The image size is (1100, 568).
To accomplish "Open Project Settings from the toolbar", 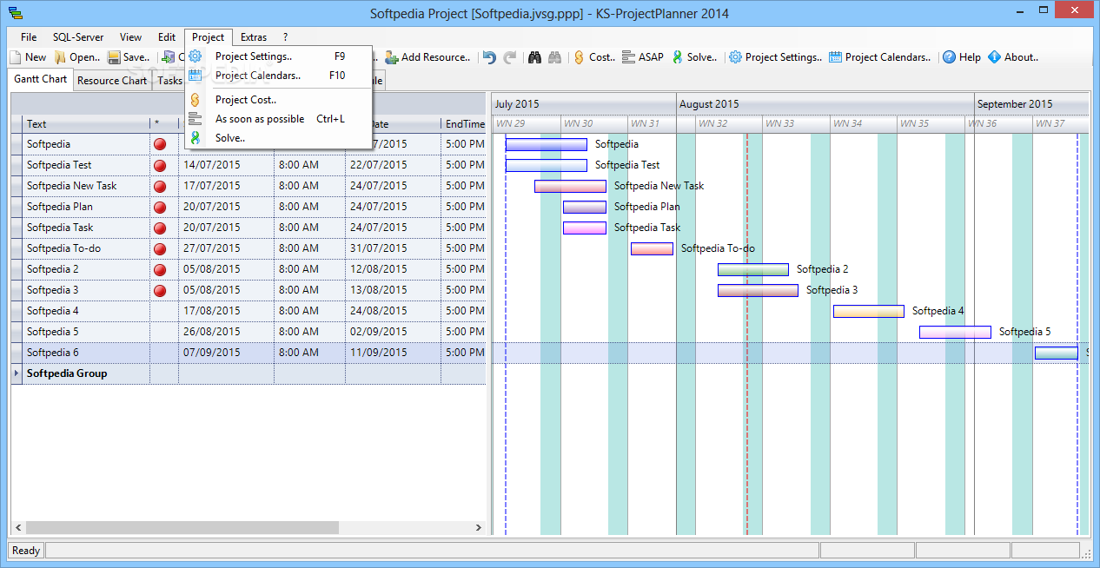I will coord(775,57).
